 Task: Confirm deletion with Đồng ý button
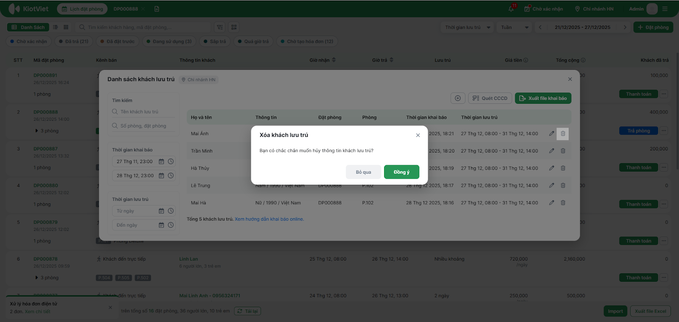point(401,172)
